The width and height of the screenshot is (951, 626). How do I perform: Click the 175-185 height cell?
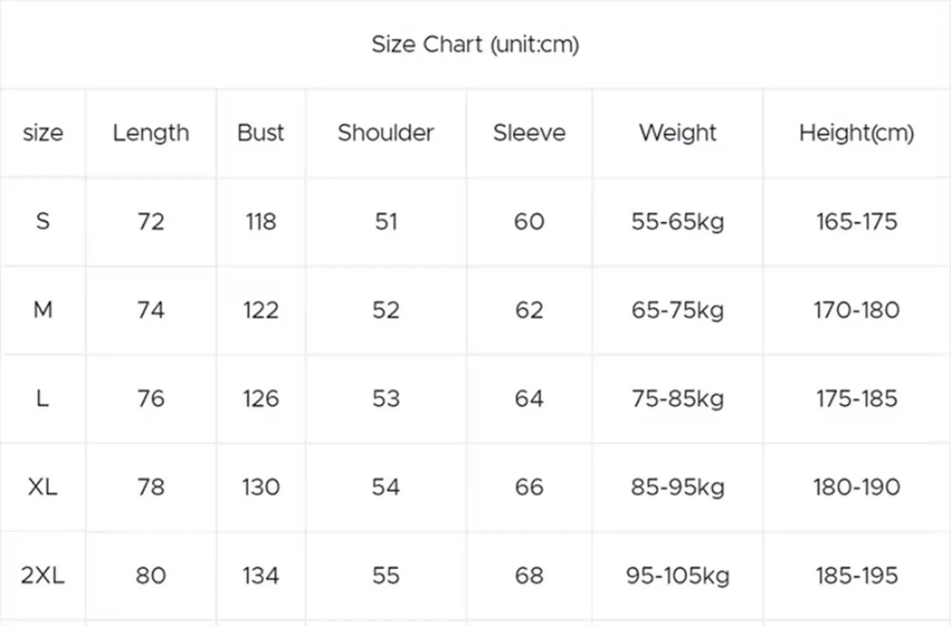pos(856,398)
